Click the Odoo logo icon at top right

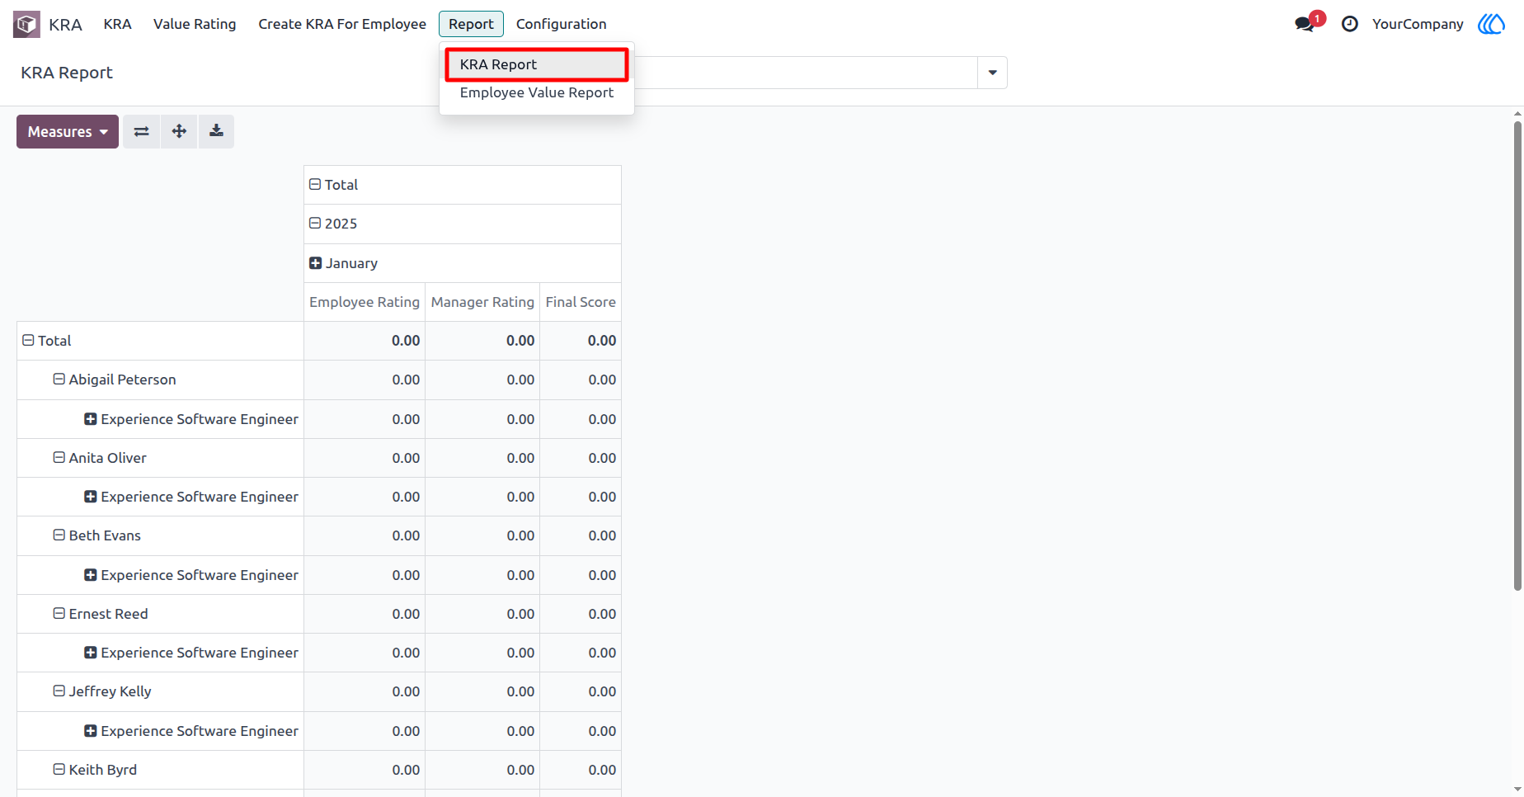coord(1491,24)
